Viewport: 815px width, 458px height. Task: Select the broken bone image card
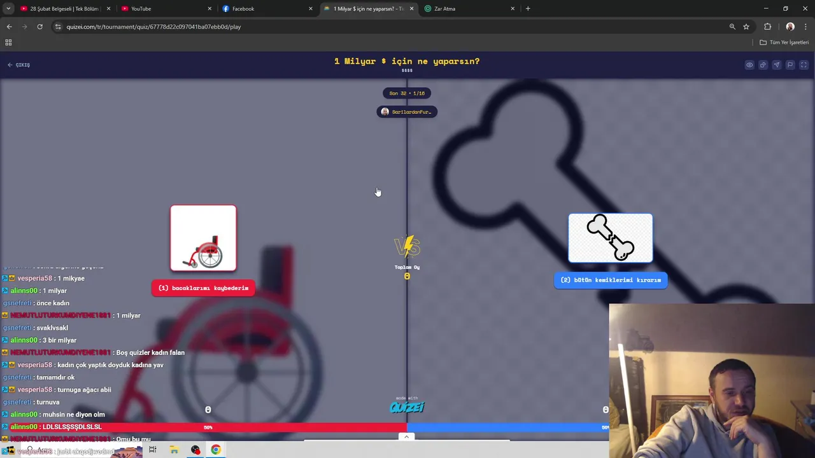click(x=611, y=238)
